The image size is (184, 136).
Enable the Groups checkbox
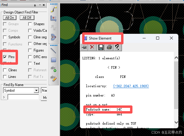(5, 24)
